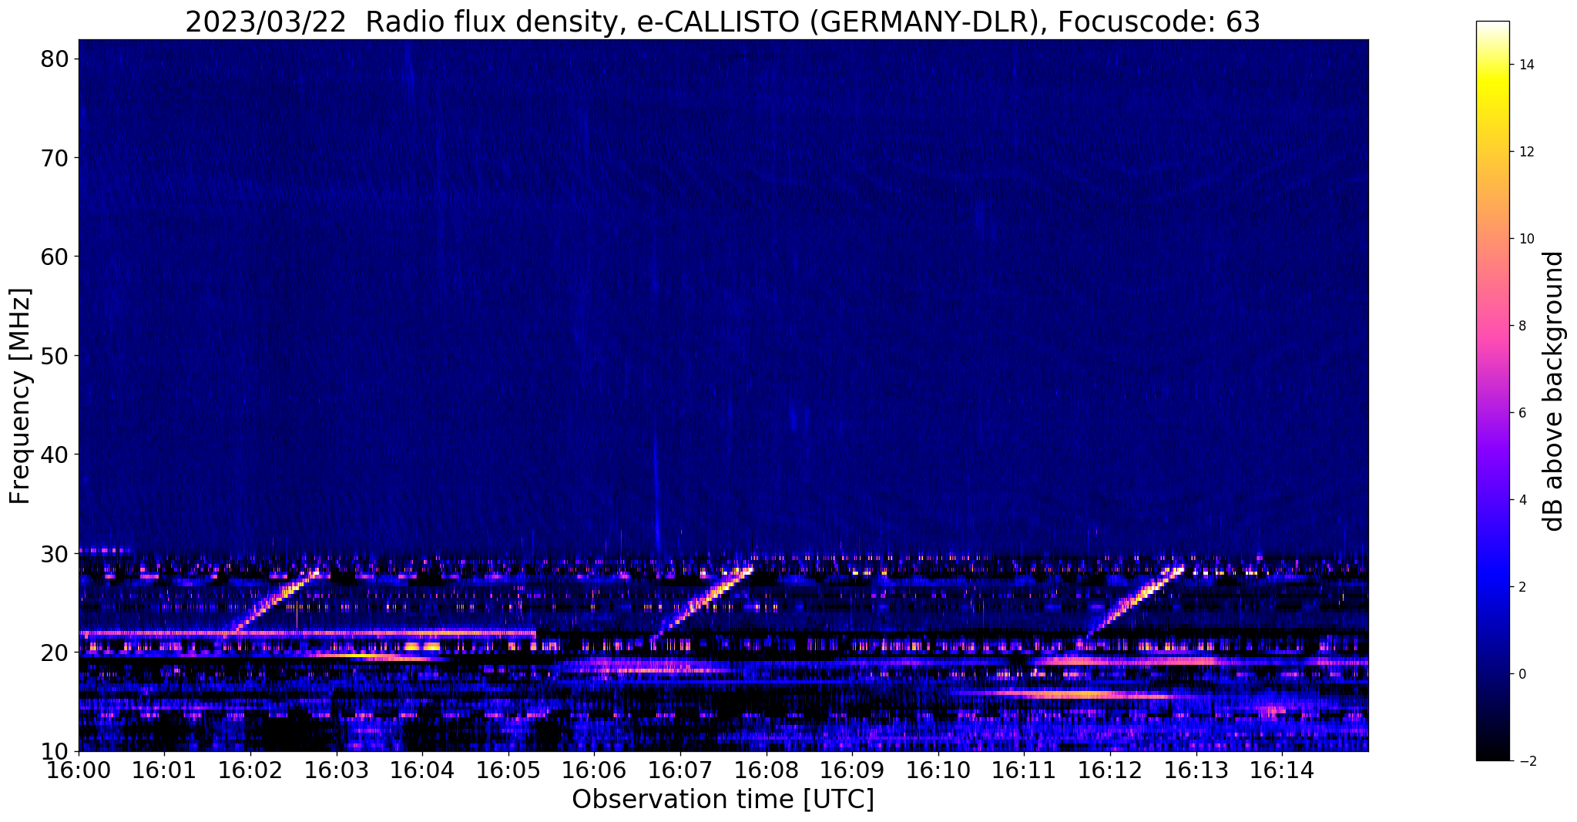Click the 16:05 x-axis tick label
Screen dimensions: 1577x822
point(508,770)
